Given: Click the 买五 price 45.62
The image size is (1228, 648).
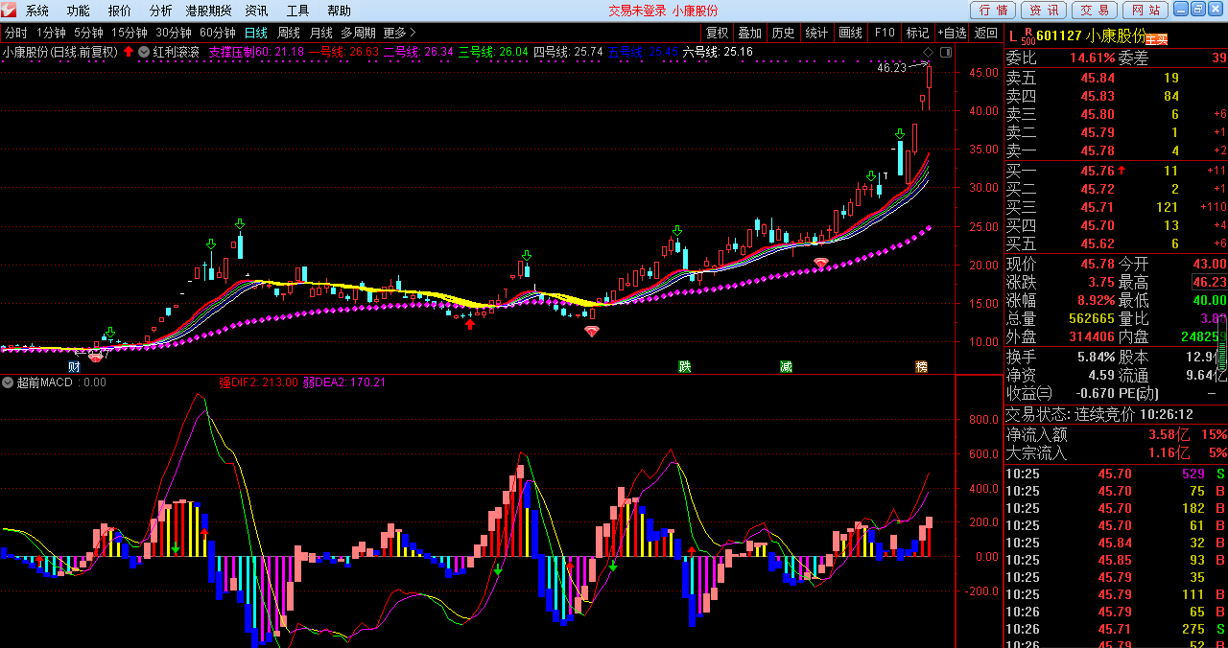Looking at the screenshot, I should coord(1098,243).
